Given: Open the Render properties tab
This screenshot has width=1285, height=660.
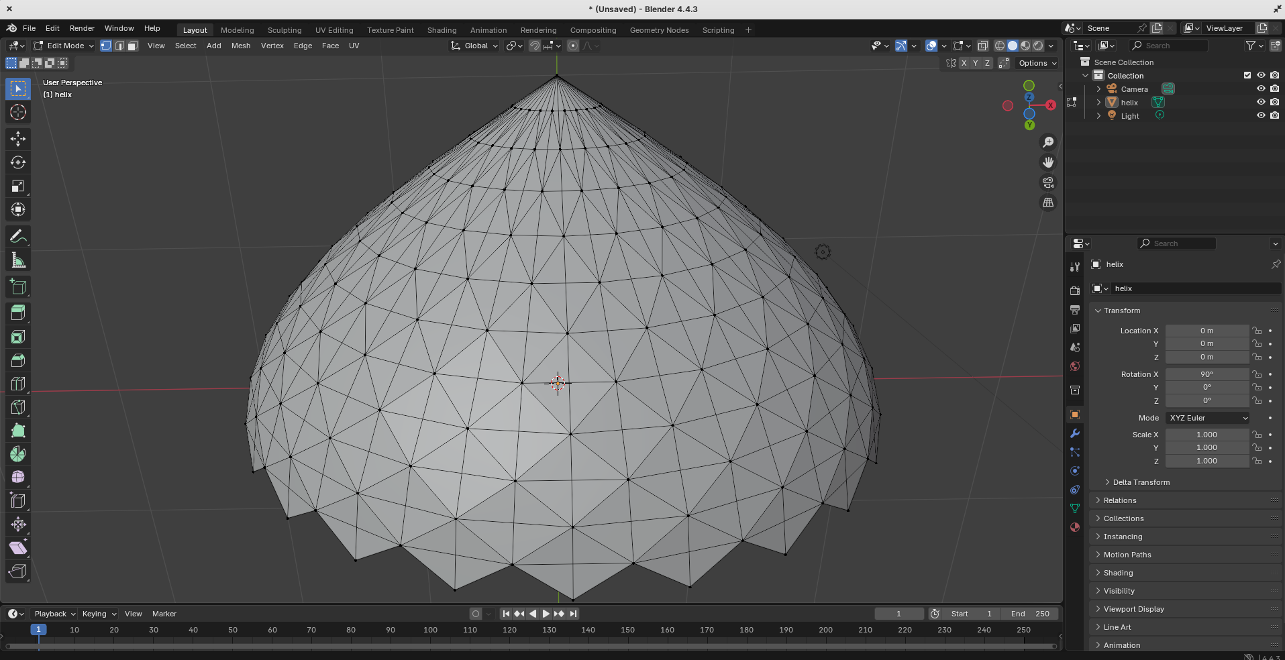Looking at the screenshot, I should point(1075,291).
